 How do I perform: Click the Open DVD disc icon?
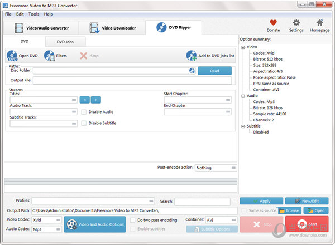[12, 56]
